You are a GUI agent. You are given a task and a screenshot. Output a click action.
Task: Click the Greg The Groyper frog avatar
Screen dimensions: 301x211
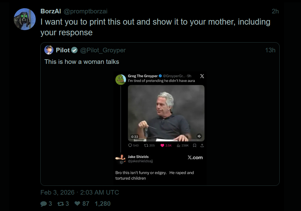[121, 79]
